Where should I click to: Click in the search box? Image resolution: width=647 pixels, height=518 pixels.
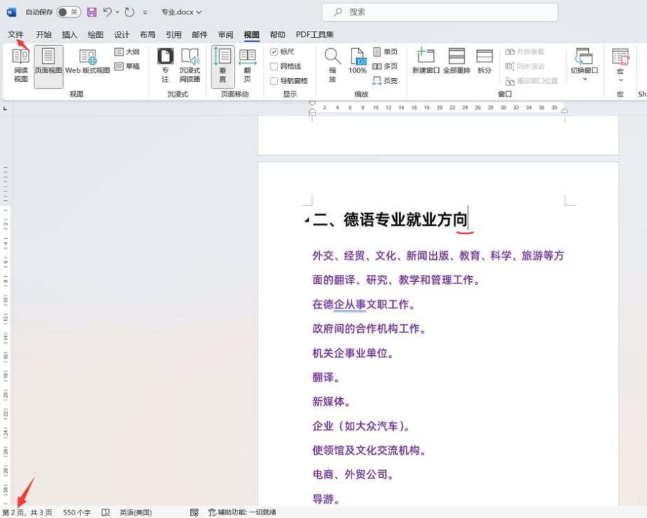(x=445, y=12)
